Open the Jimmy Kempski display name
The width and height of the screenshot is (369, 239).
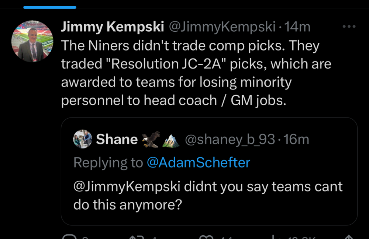click(112, 27)
